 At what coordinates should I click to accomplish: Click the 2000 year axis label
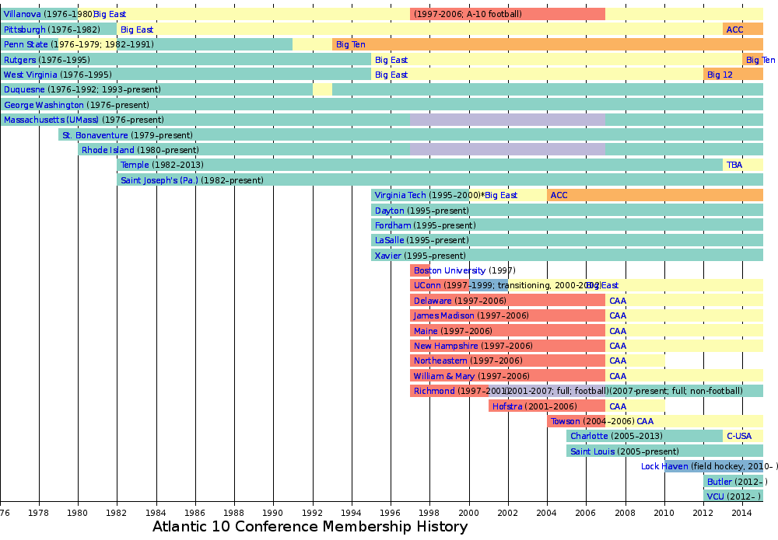[x=469, y=512]
